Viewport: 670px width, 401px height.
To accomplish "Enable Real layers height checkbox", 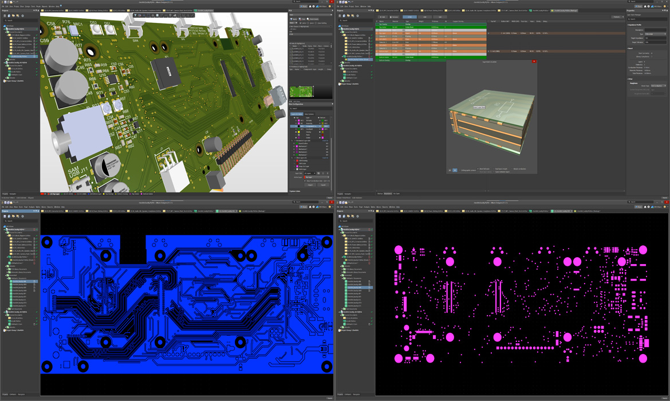I will click(494, 169).
